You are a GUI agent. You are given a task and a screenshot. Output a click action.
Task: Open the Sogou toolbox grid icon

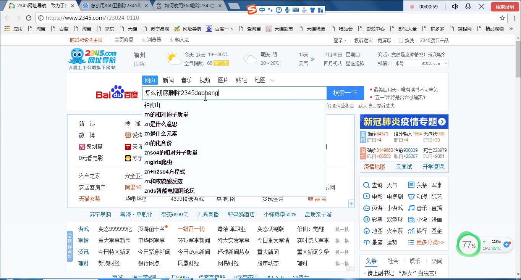coord(321,10)
